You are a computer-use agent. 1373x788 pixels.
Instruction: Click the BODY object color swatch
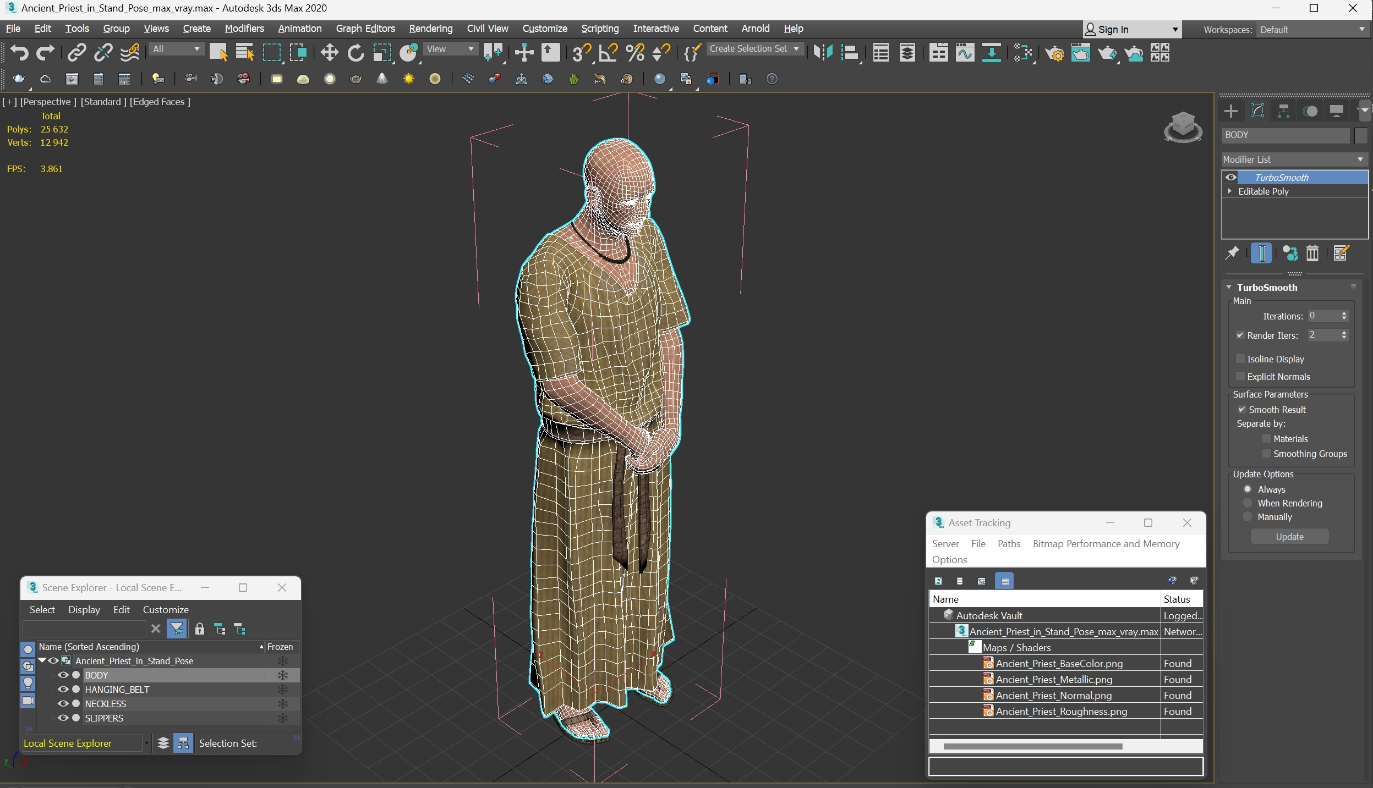tap(1361, 135)
